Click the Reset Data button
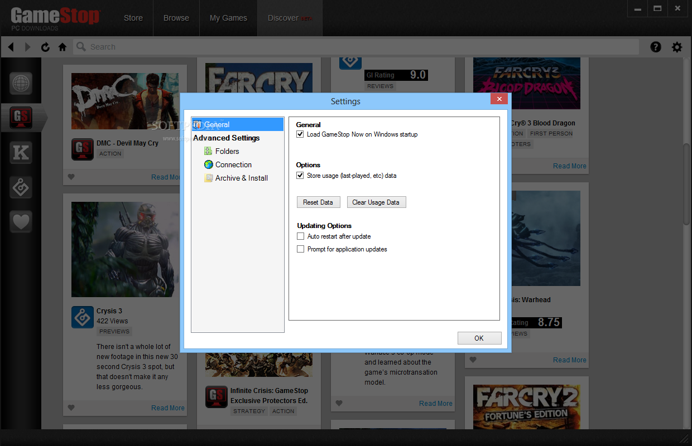Image resolution: width=692 pixels, height=446 pixels. pos(318,202)
